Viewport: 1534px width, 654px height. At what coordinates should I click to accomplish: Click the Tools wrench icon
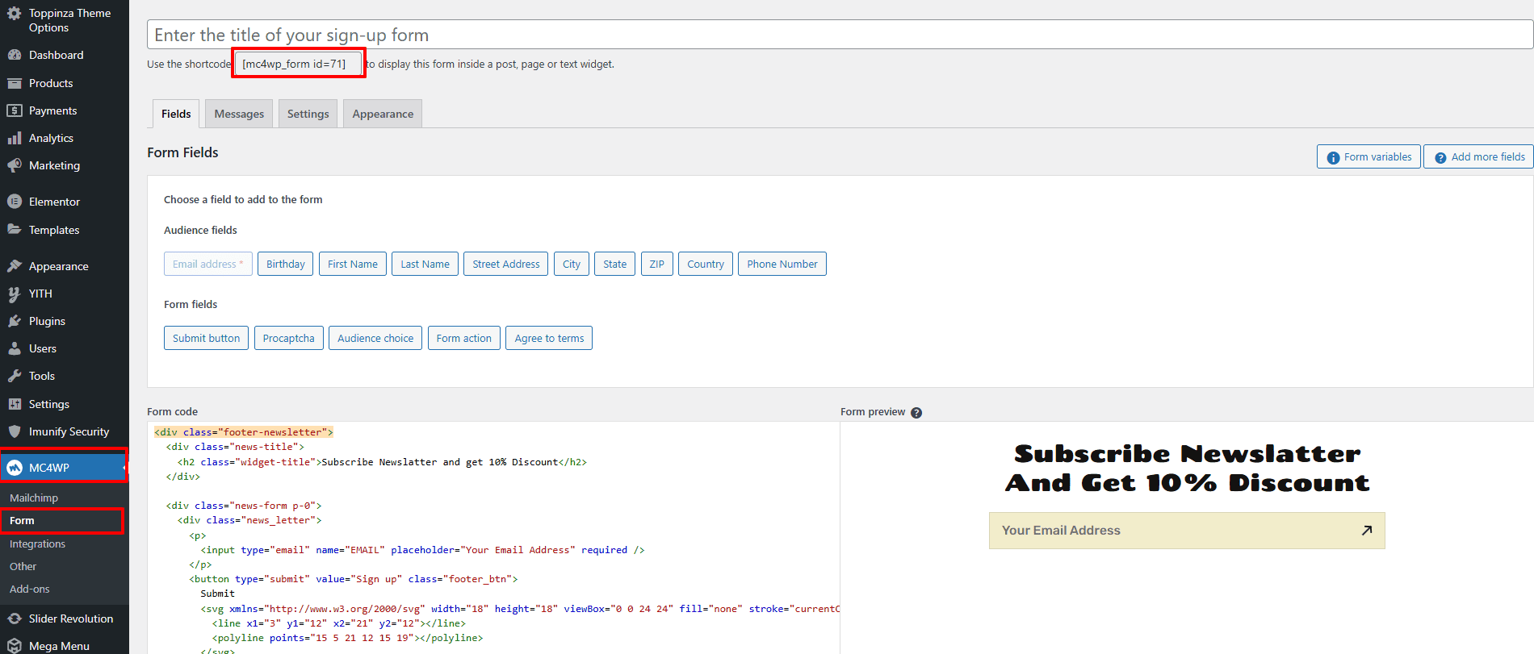tap(15, 376)
